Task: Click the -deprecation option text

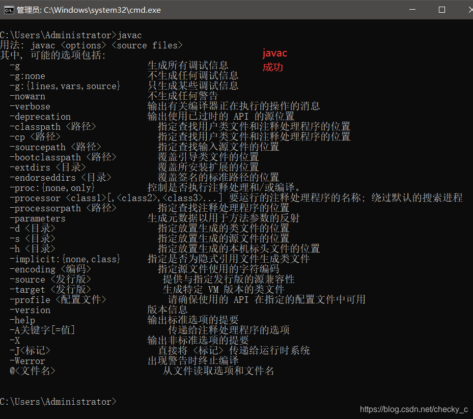Action: coord(40,117)
